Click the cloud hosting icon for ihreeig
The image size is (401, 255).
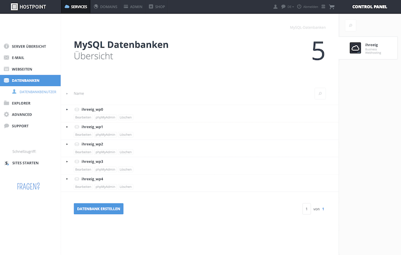355,48
